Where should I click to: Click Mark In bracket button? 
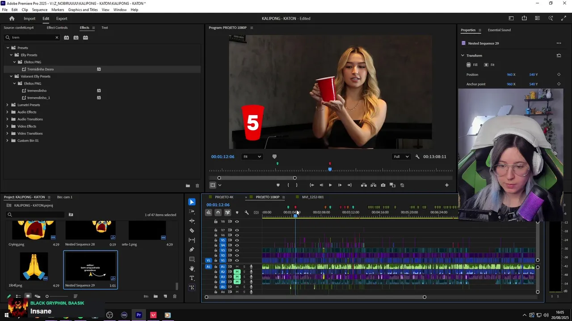288,185
